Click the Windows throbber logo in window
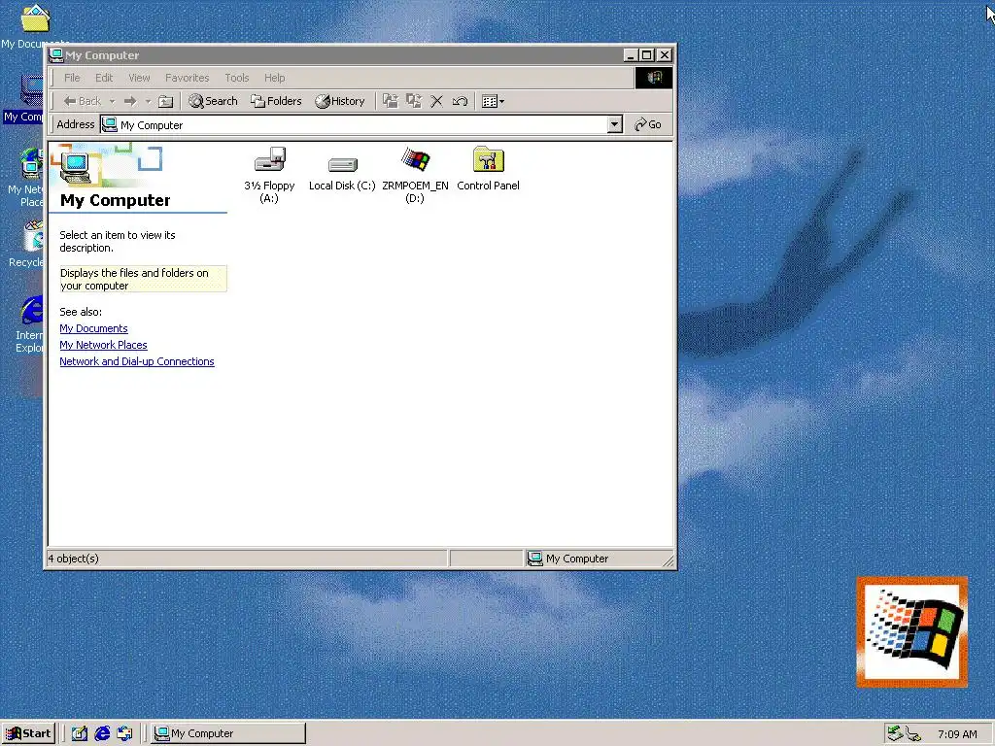Image resolution: width=995 pixels, height=746 pixels. click(x=654, y=78)
